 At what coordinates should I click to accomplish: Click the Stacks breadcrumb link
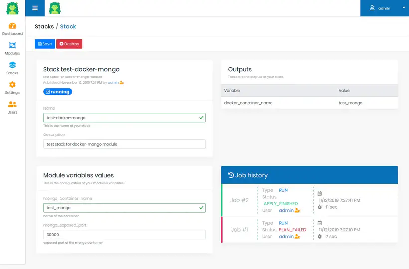point(44,26)
